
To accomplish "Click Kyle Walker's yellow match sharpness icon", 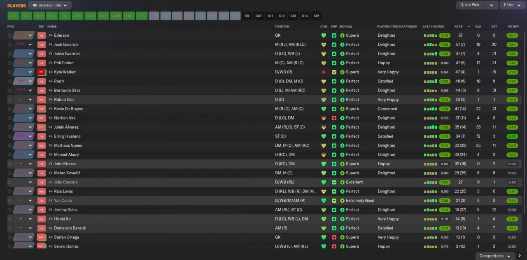I will pyautogui.click(x=334, y=72).
